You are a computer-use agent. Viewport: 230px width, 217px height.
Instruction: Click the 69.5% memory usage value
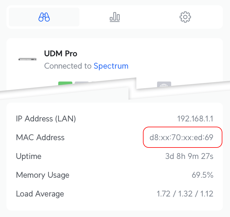pos(202,175)
